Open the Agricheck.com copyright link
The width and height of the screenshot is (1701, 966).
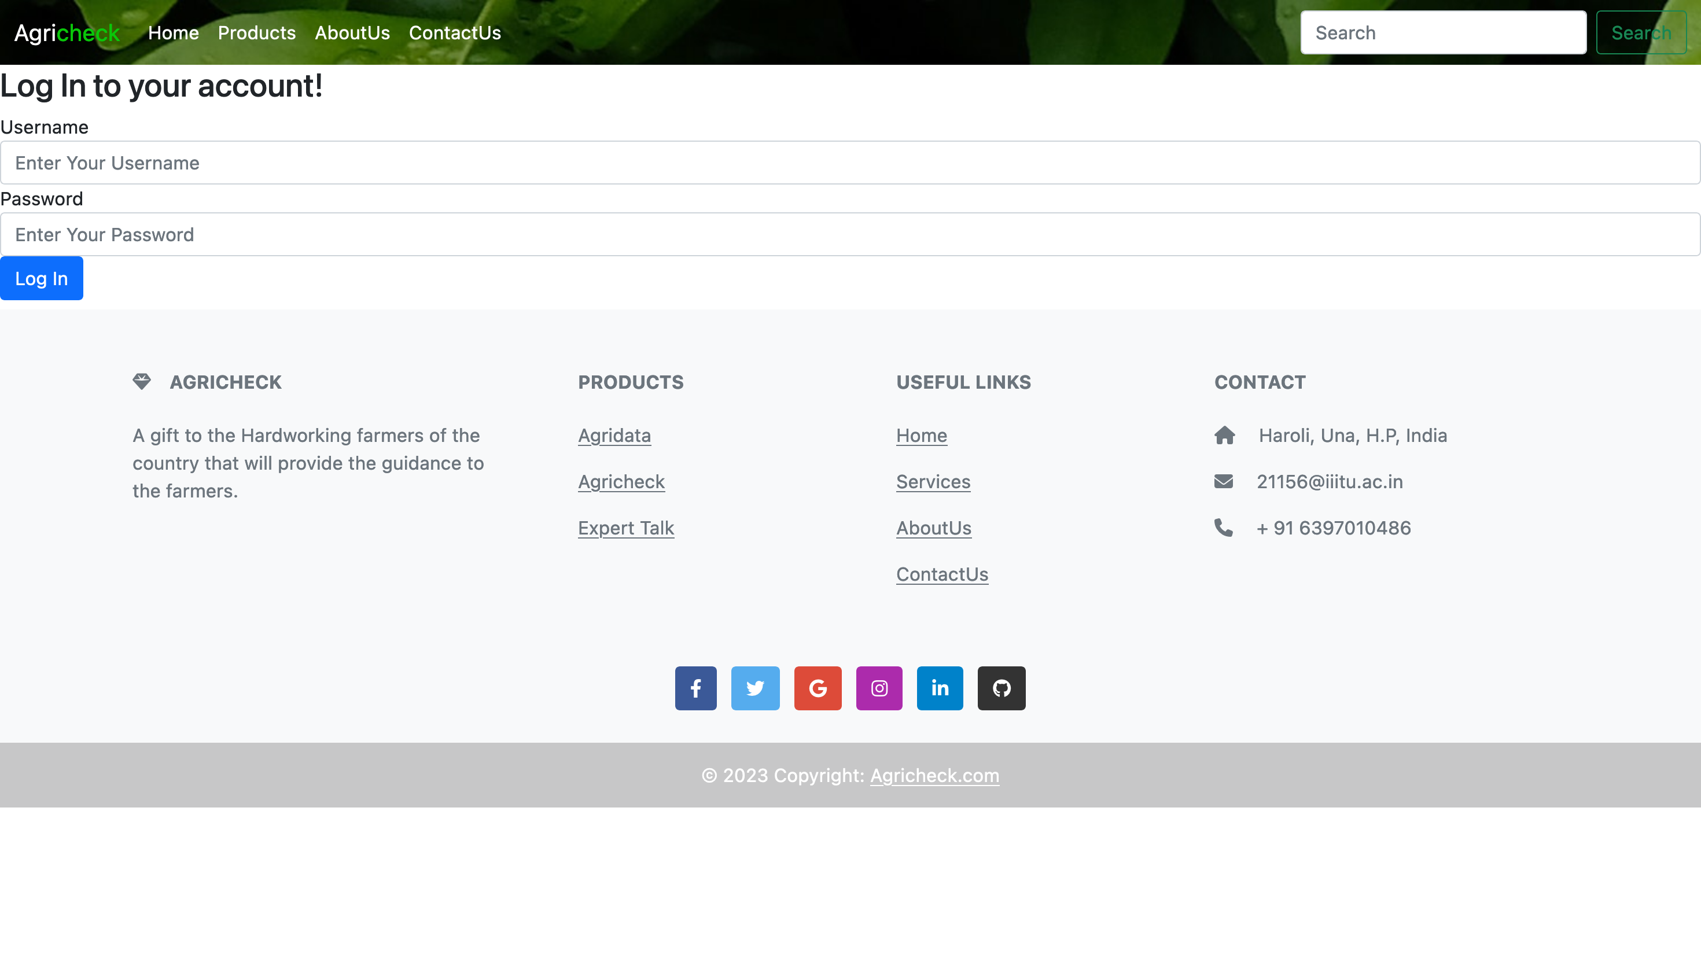[934, 775]
